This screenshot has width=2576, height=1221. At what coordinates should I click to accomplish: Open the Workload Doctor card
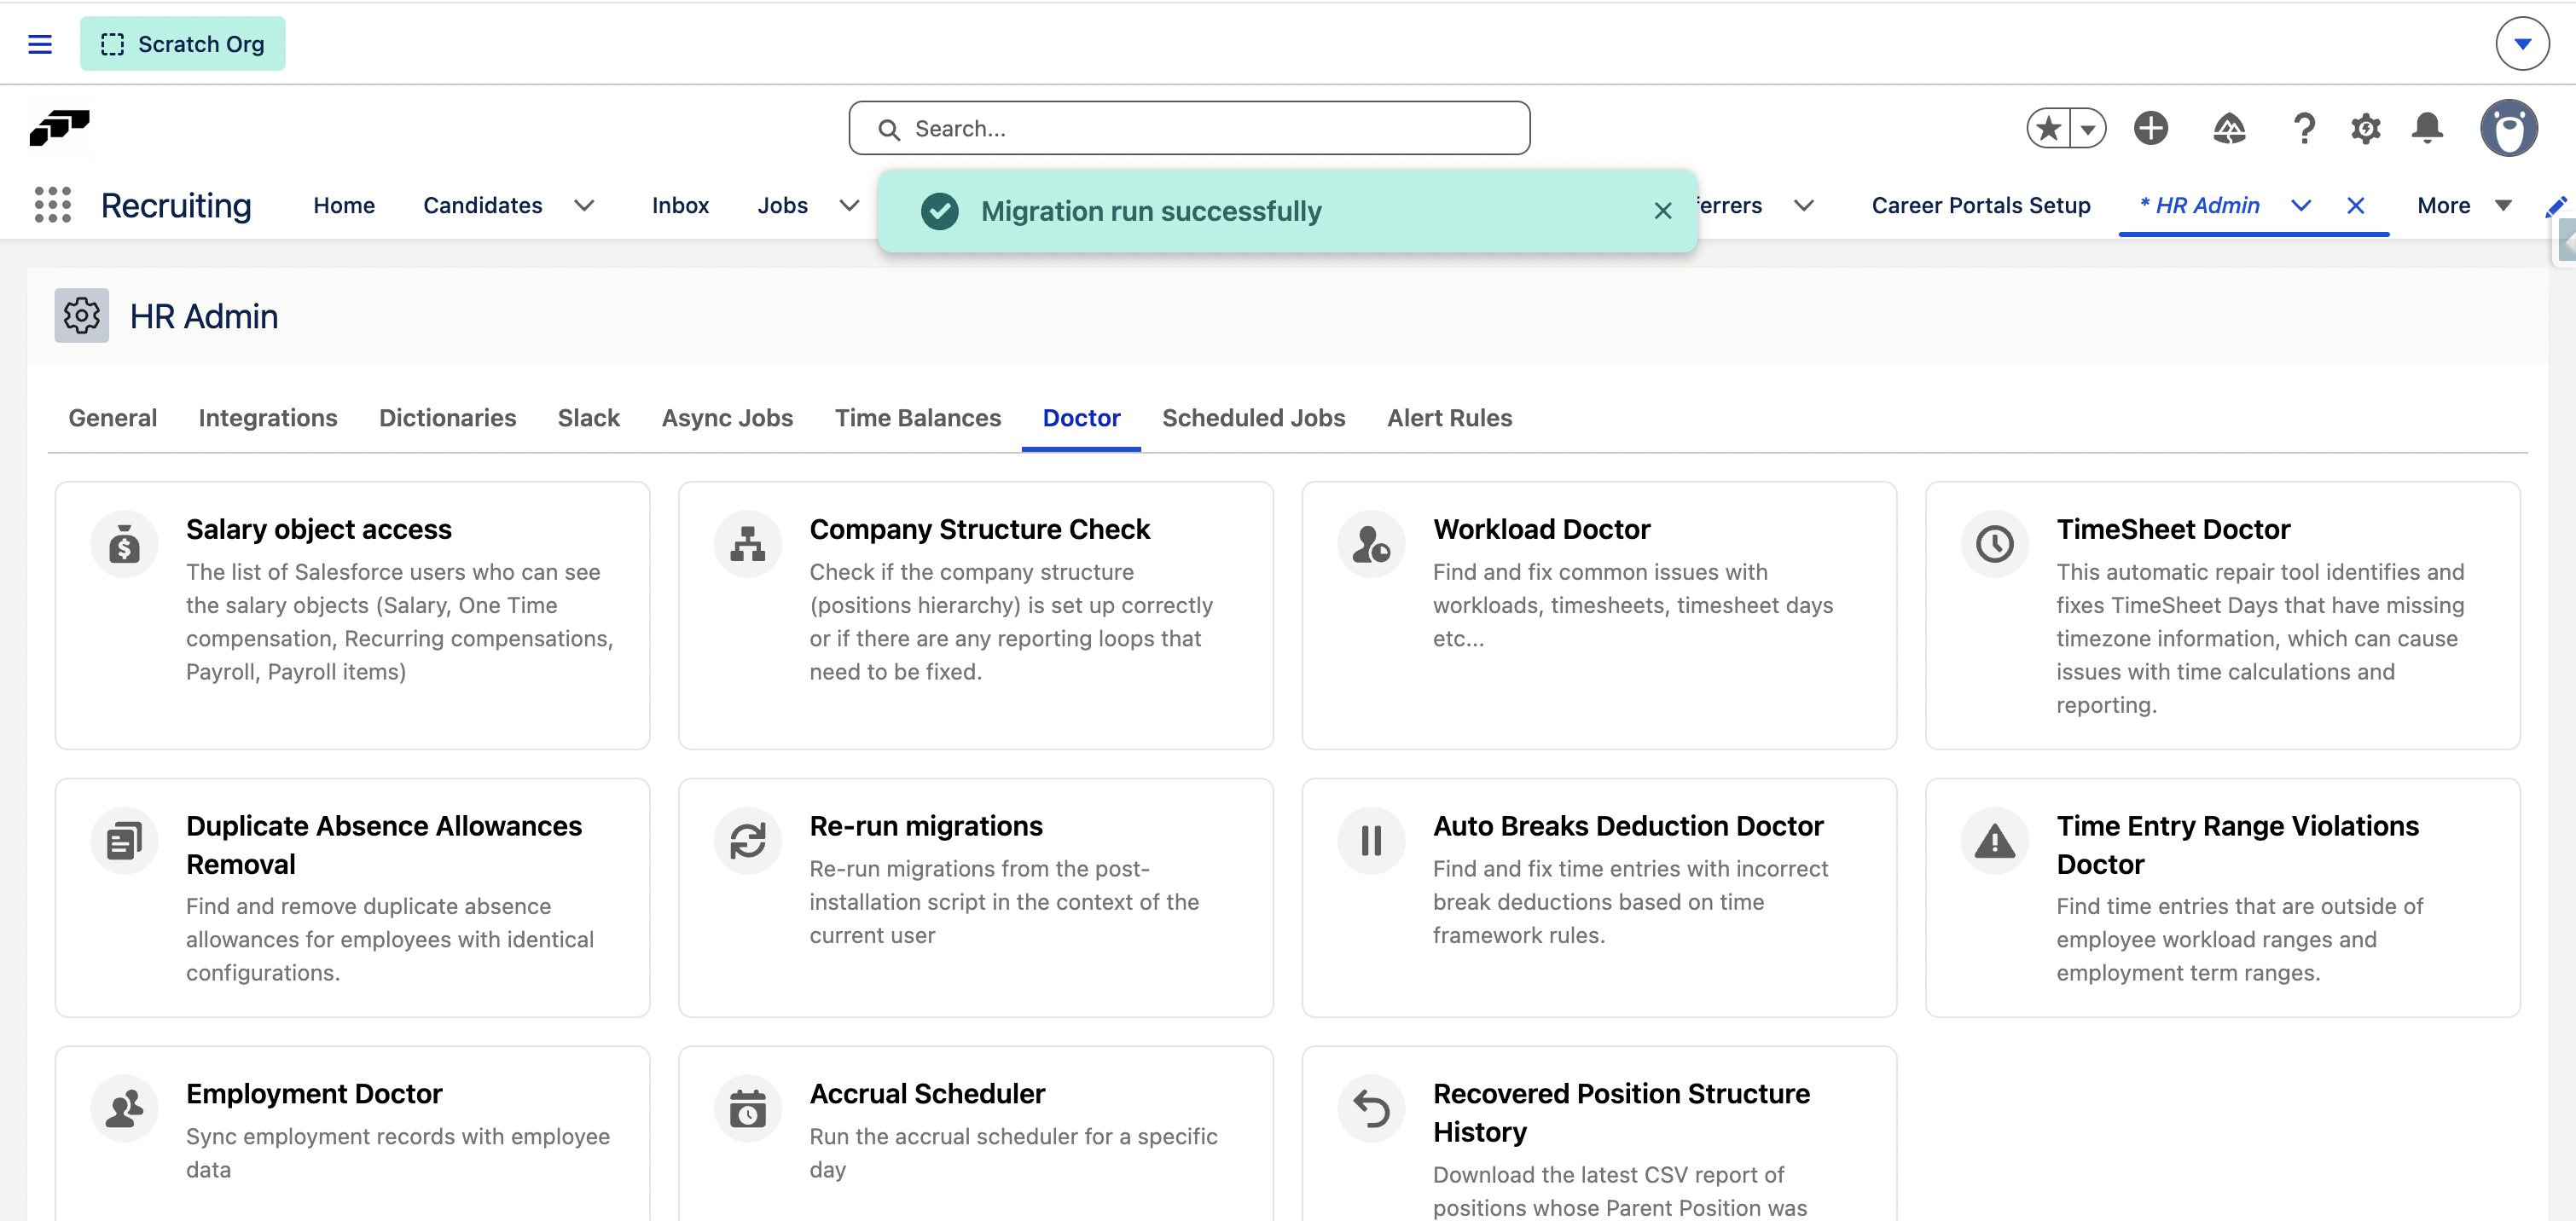pyautogui.click(x=1598, y=615)
